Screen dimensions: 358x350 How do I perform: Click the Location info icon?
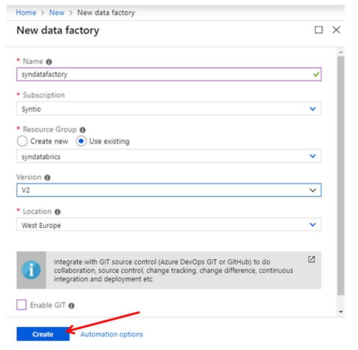click(58, 212)
